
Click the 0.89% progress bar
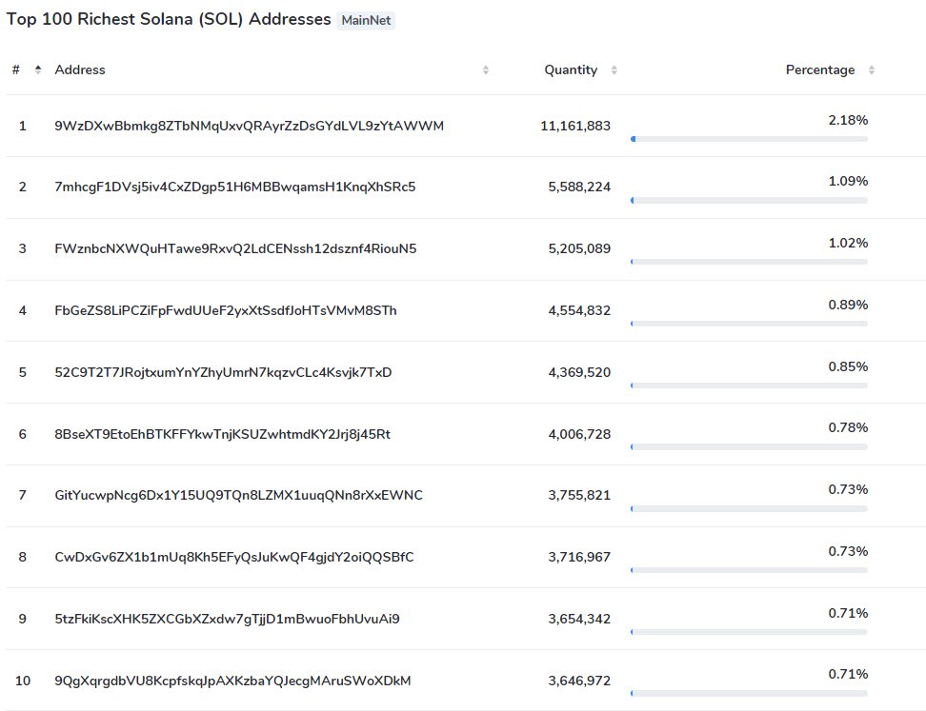(750, 324)
